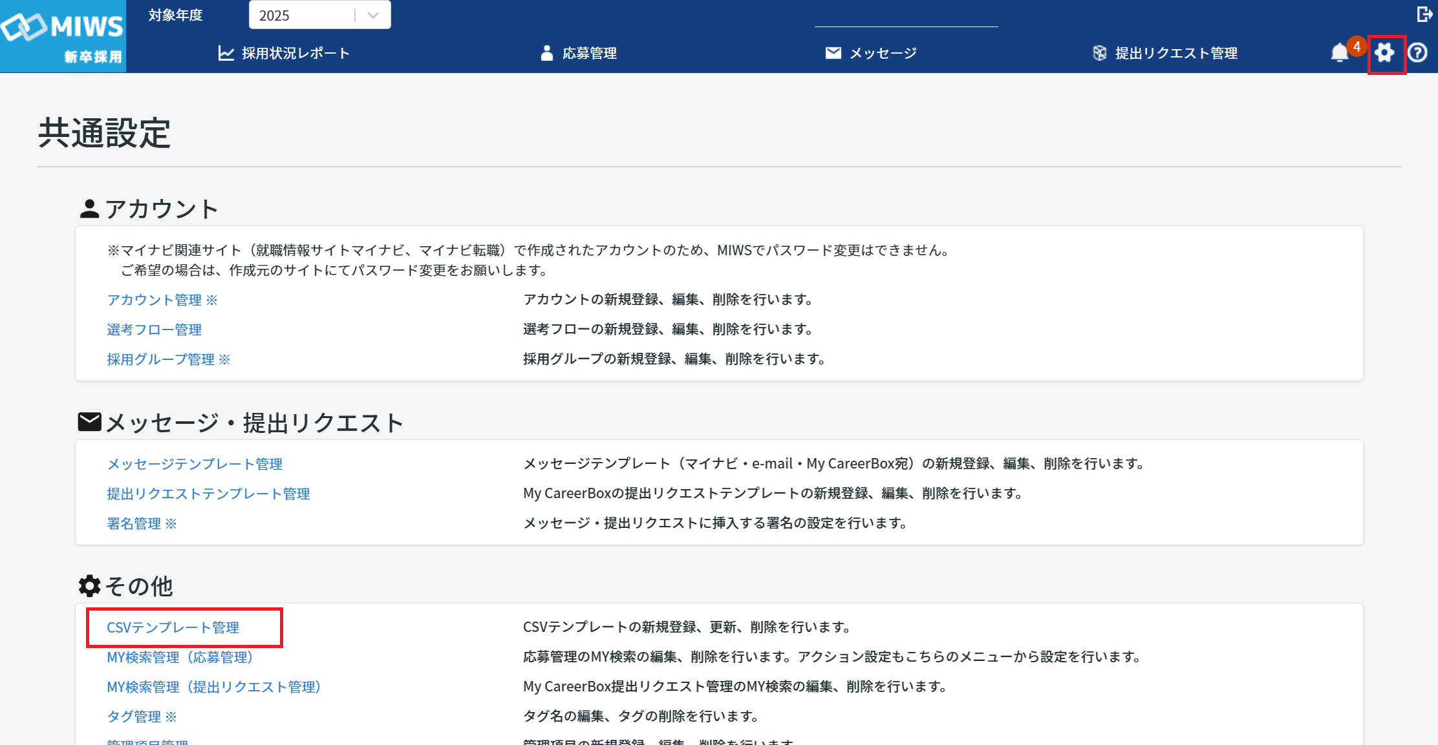Click the settings gear icon
The image size is (1438, 745).
[x=1384, y=53]
